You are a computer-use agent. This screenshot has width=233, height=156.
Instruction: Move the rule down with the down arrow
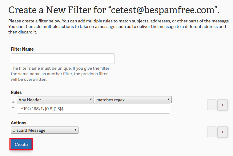(13, 108)
